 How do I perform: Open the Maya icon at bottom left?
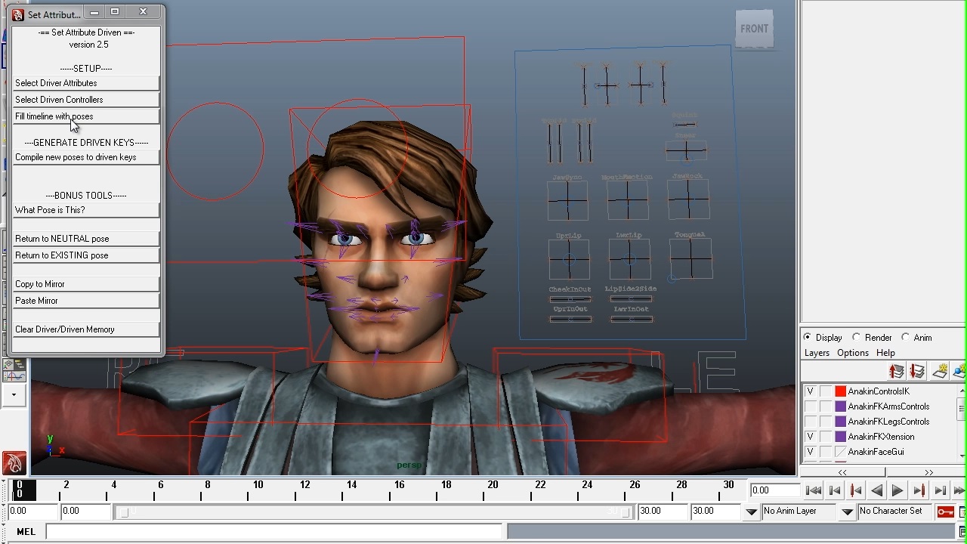14,462
